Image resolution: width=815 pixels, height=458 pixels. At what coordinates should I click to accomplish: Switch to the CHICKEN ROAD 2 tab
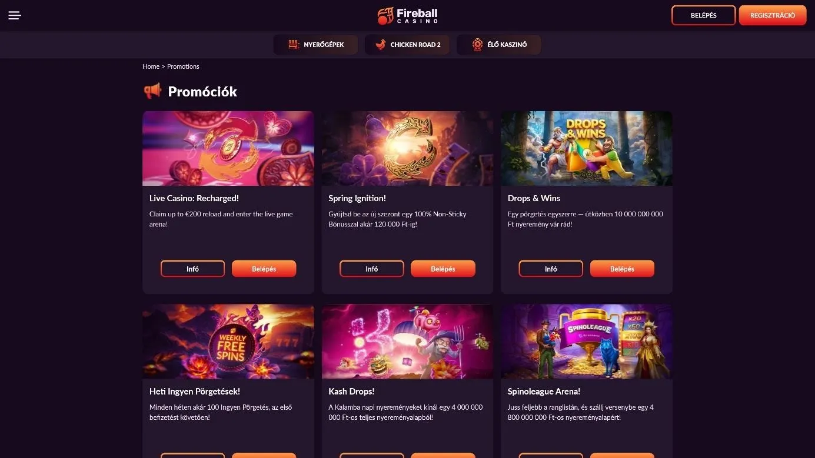[407, 44]
